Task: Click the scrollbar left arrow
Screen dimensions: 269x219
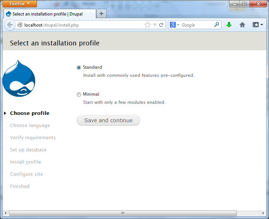Action: [x=6, y=213]
